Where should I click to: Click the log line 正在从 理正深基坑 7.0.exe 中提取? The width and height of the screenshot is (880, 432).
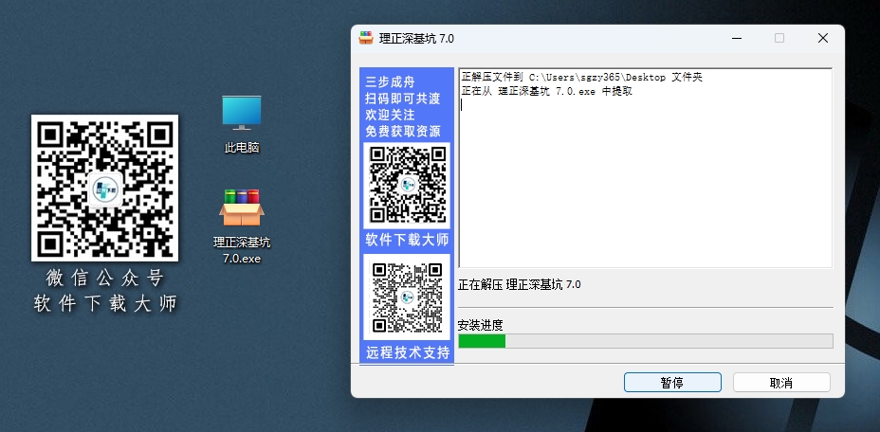(x=547, y=92)
